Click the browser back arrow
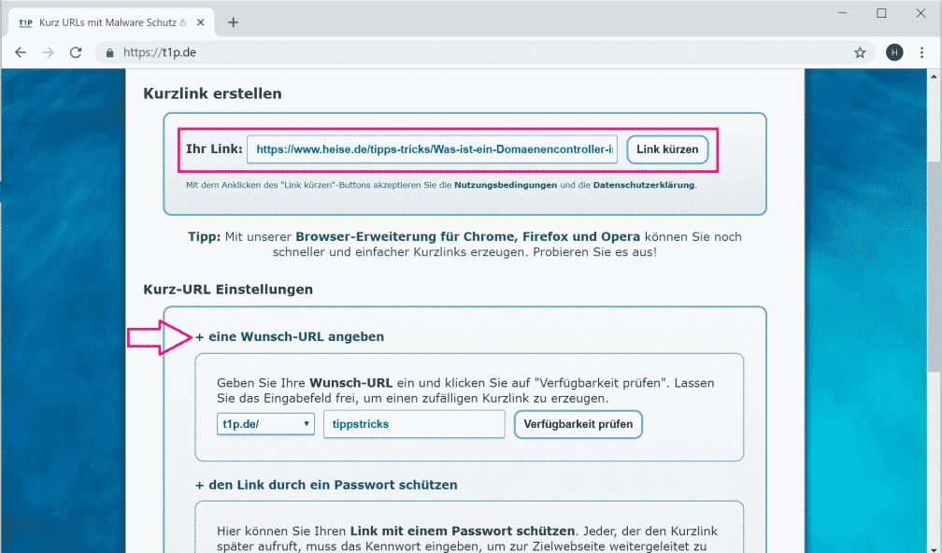Screen dimensions: 942x553 21,52
